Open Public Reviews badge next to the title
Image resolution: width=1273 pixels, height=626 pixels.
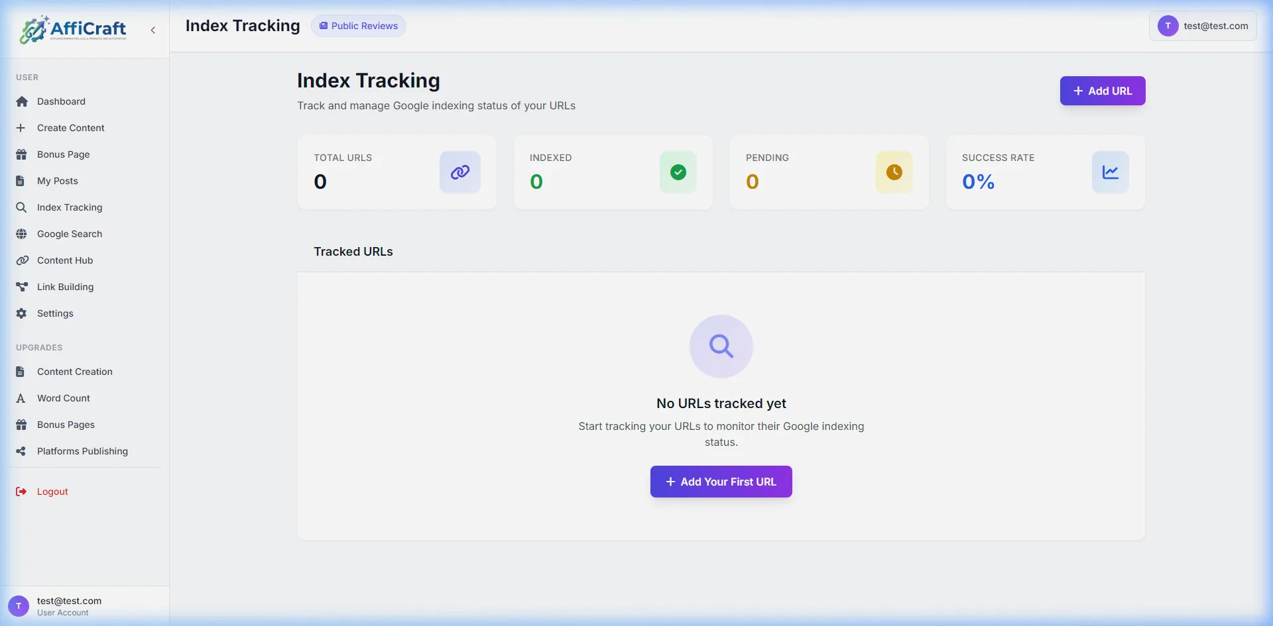(358, 26)
